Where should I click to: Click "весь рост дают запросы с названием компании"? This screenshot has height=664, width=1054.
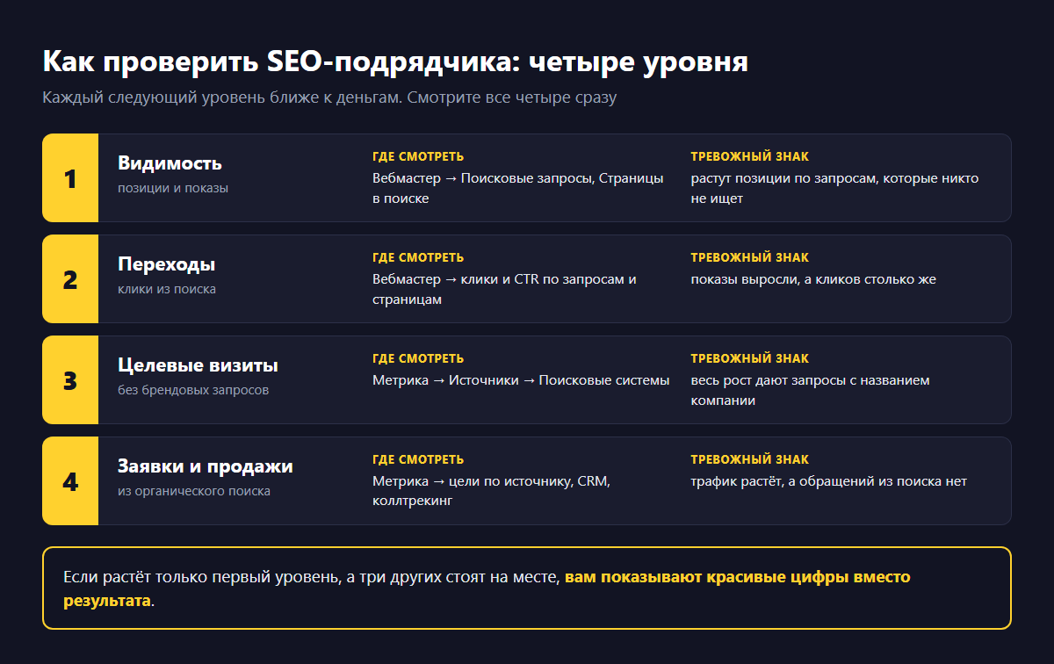click(810, 390)
